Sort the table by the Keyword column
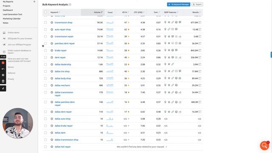 pos(55,12)
